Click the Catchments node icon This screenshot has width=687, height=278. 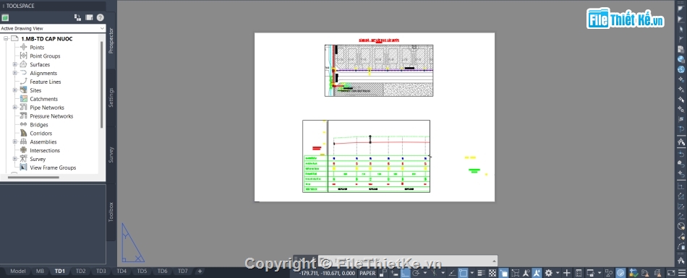[24, 99]
